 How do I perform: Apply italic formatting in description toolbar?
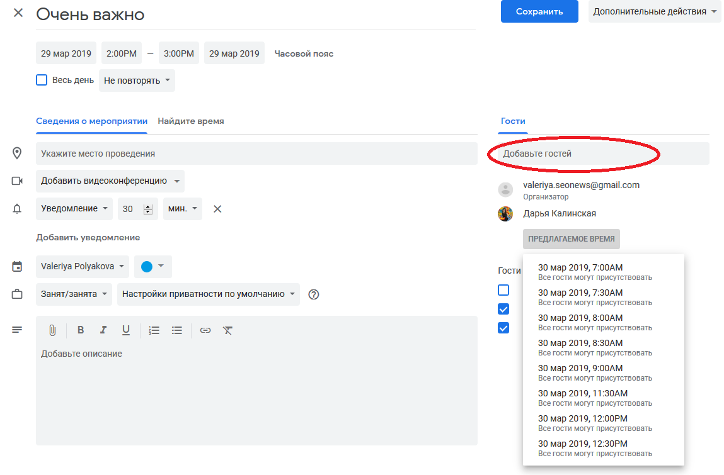(x=103, y=330)
